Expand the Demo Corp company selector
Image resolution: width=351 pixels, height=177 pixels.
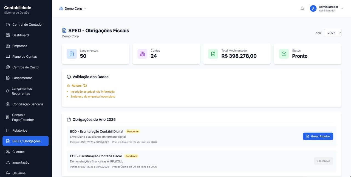[73, 8]
